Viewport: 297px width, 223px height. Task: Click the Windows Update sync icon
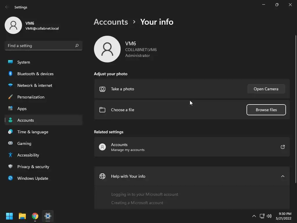pos(10,178)
